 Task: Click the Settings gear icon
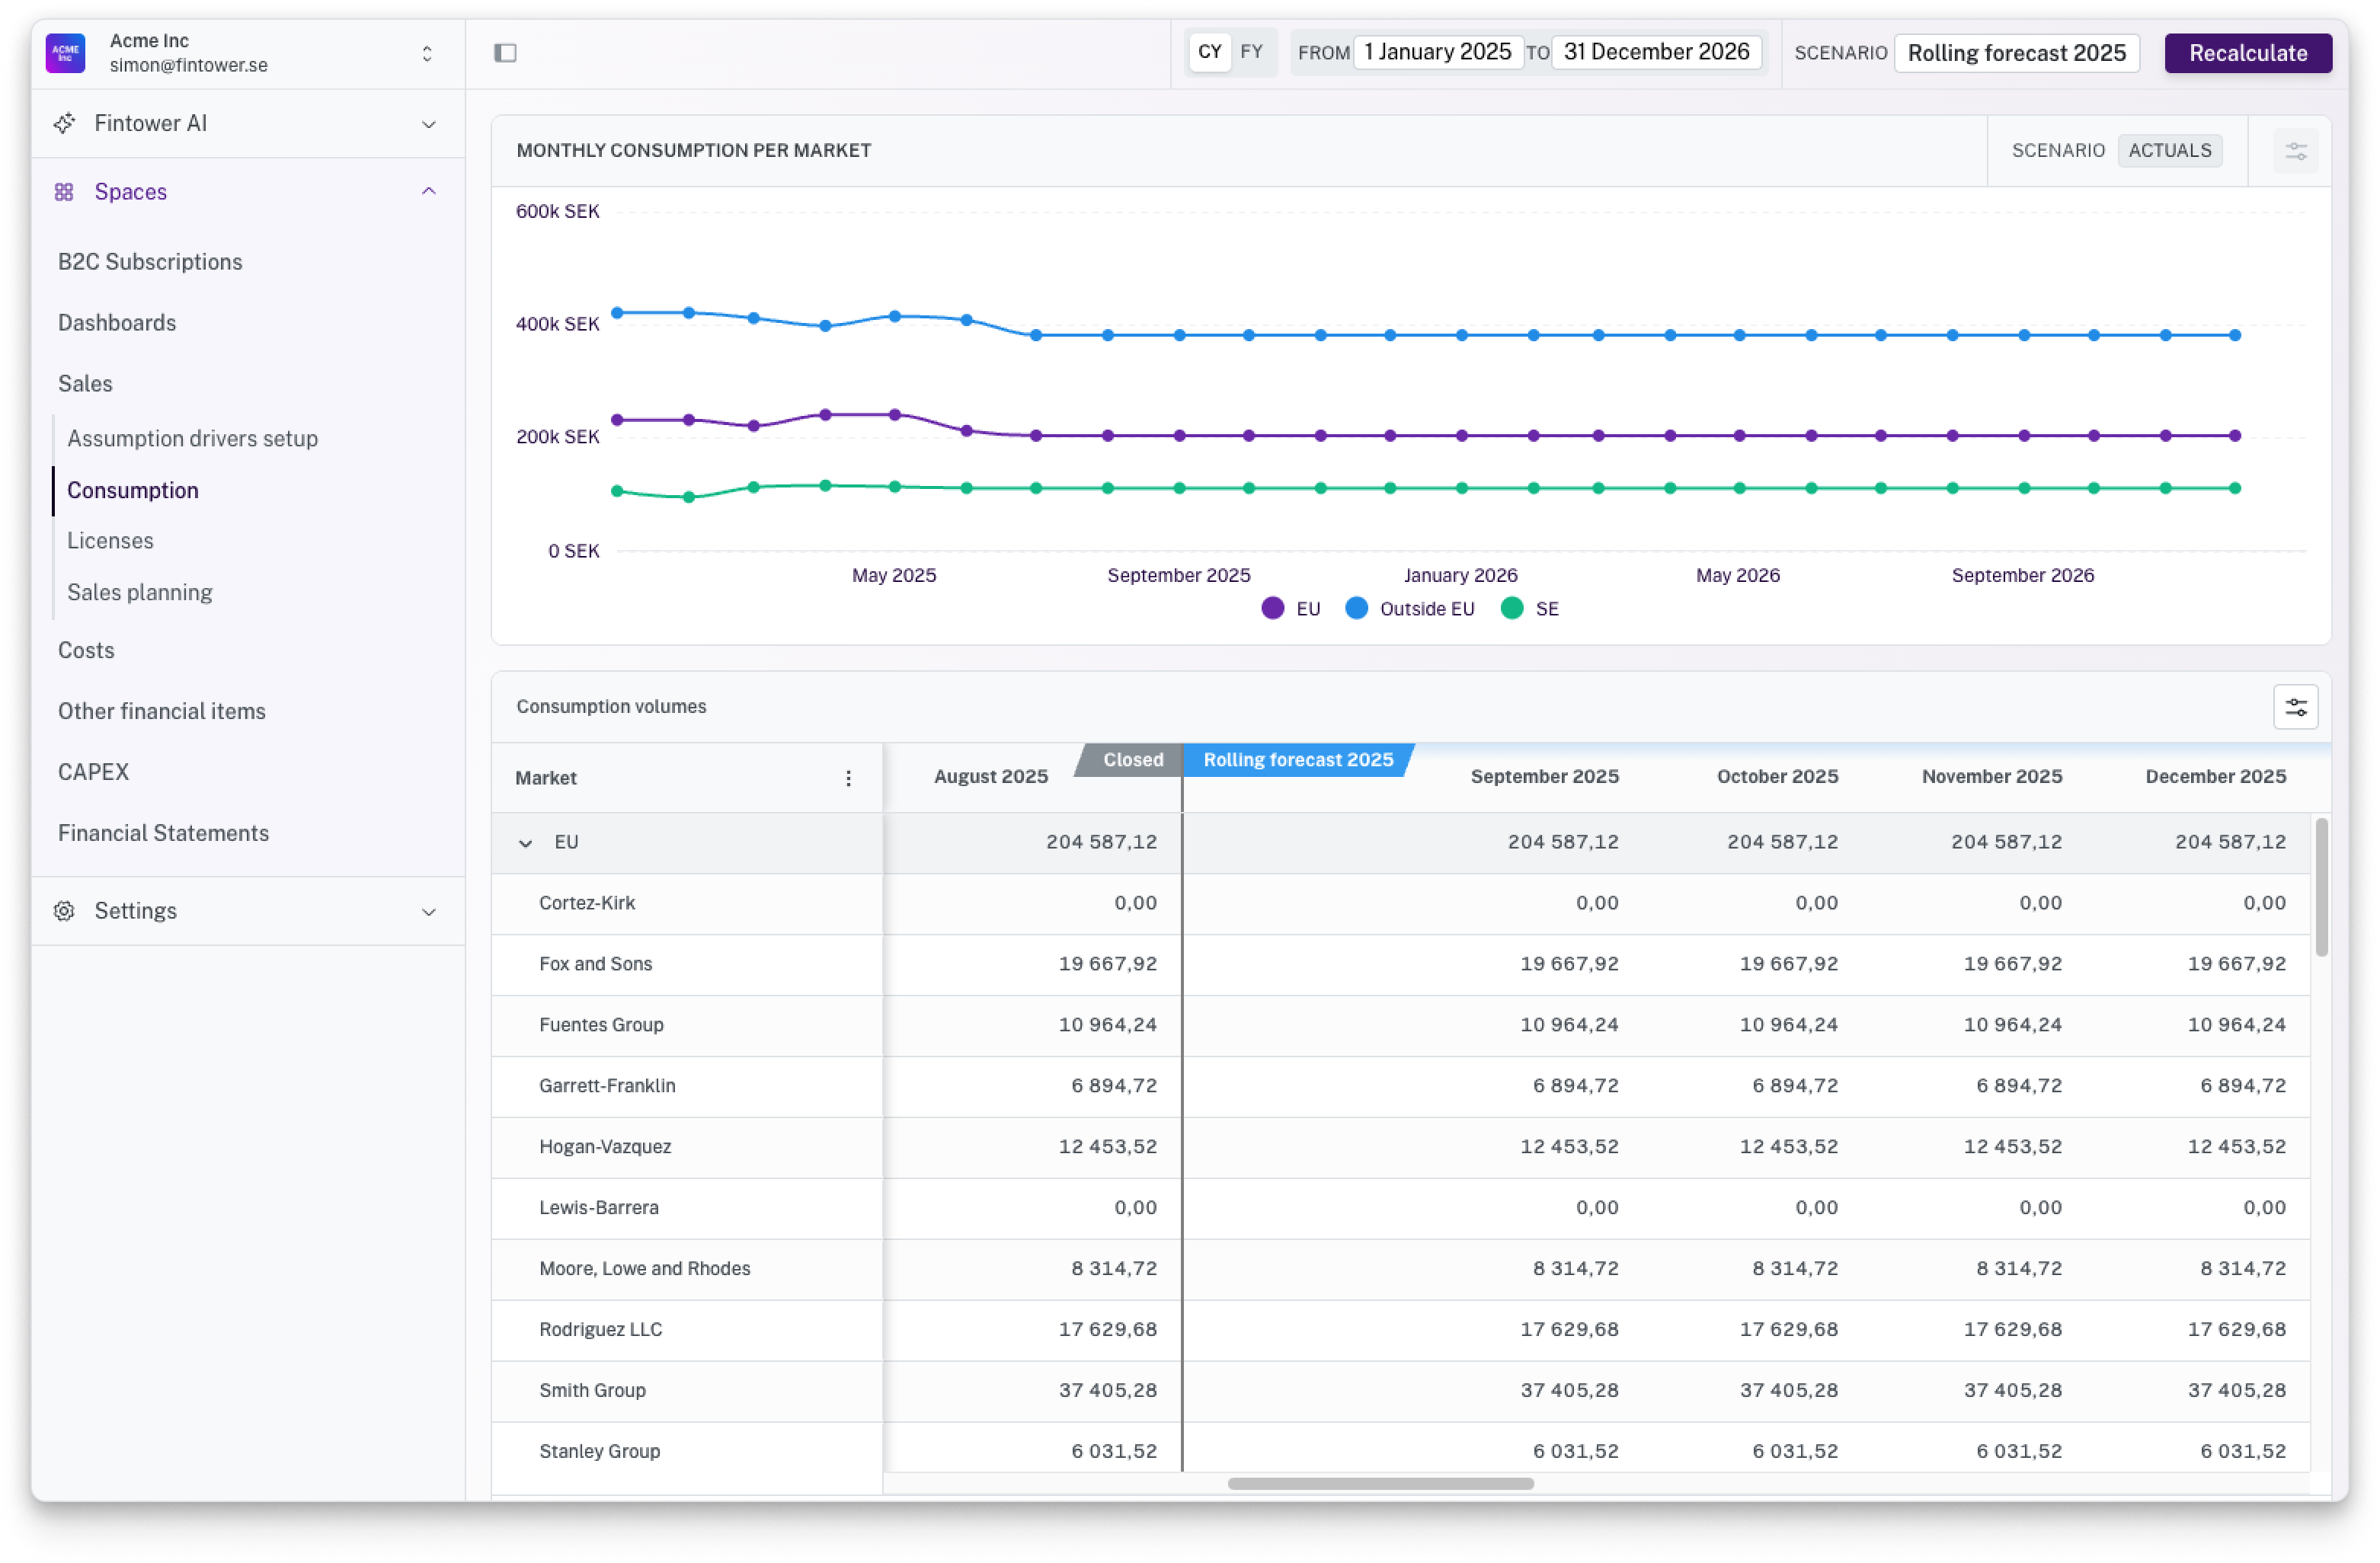coord(64,911)
